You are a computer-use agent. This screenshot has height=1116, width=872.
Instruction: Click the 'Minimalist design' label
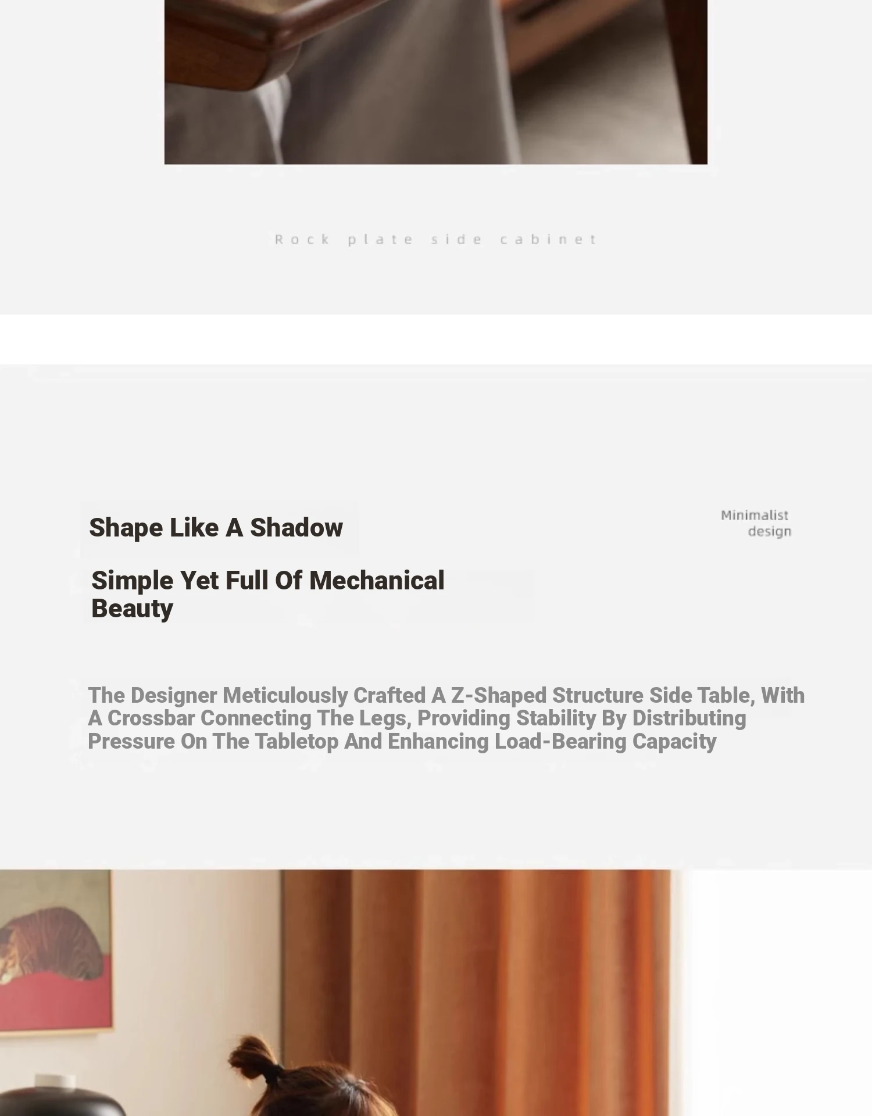(x=756, y=523)
